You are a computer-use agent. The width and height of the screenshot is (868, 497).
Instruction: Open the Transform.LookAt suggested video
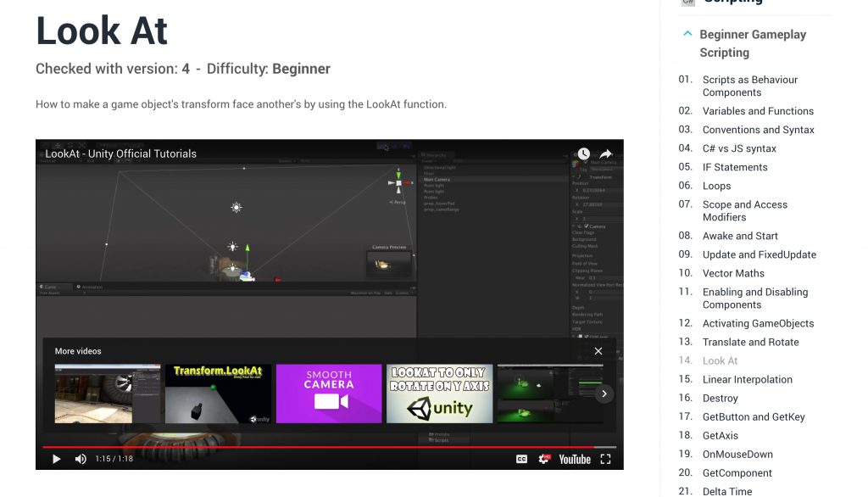tap(218, 394)
